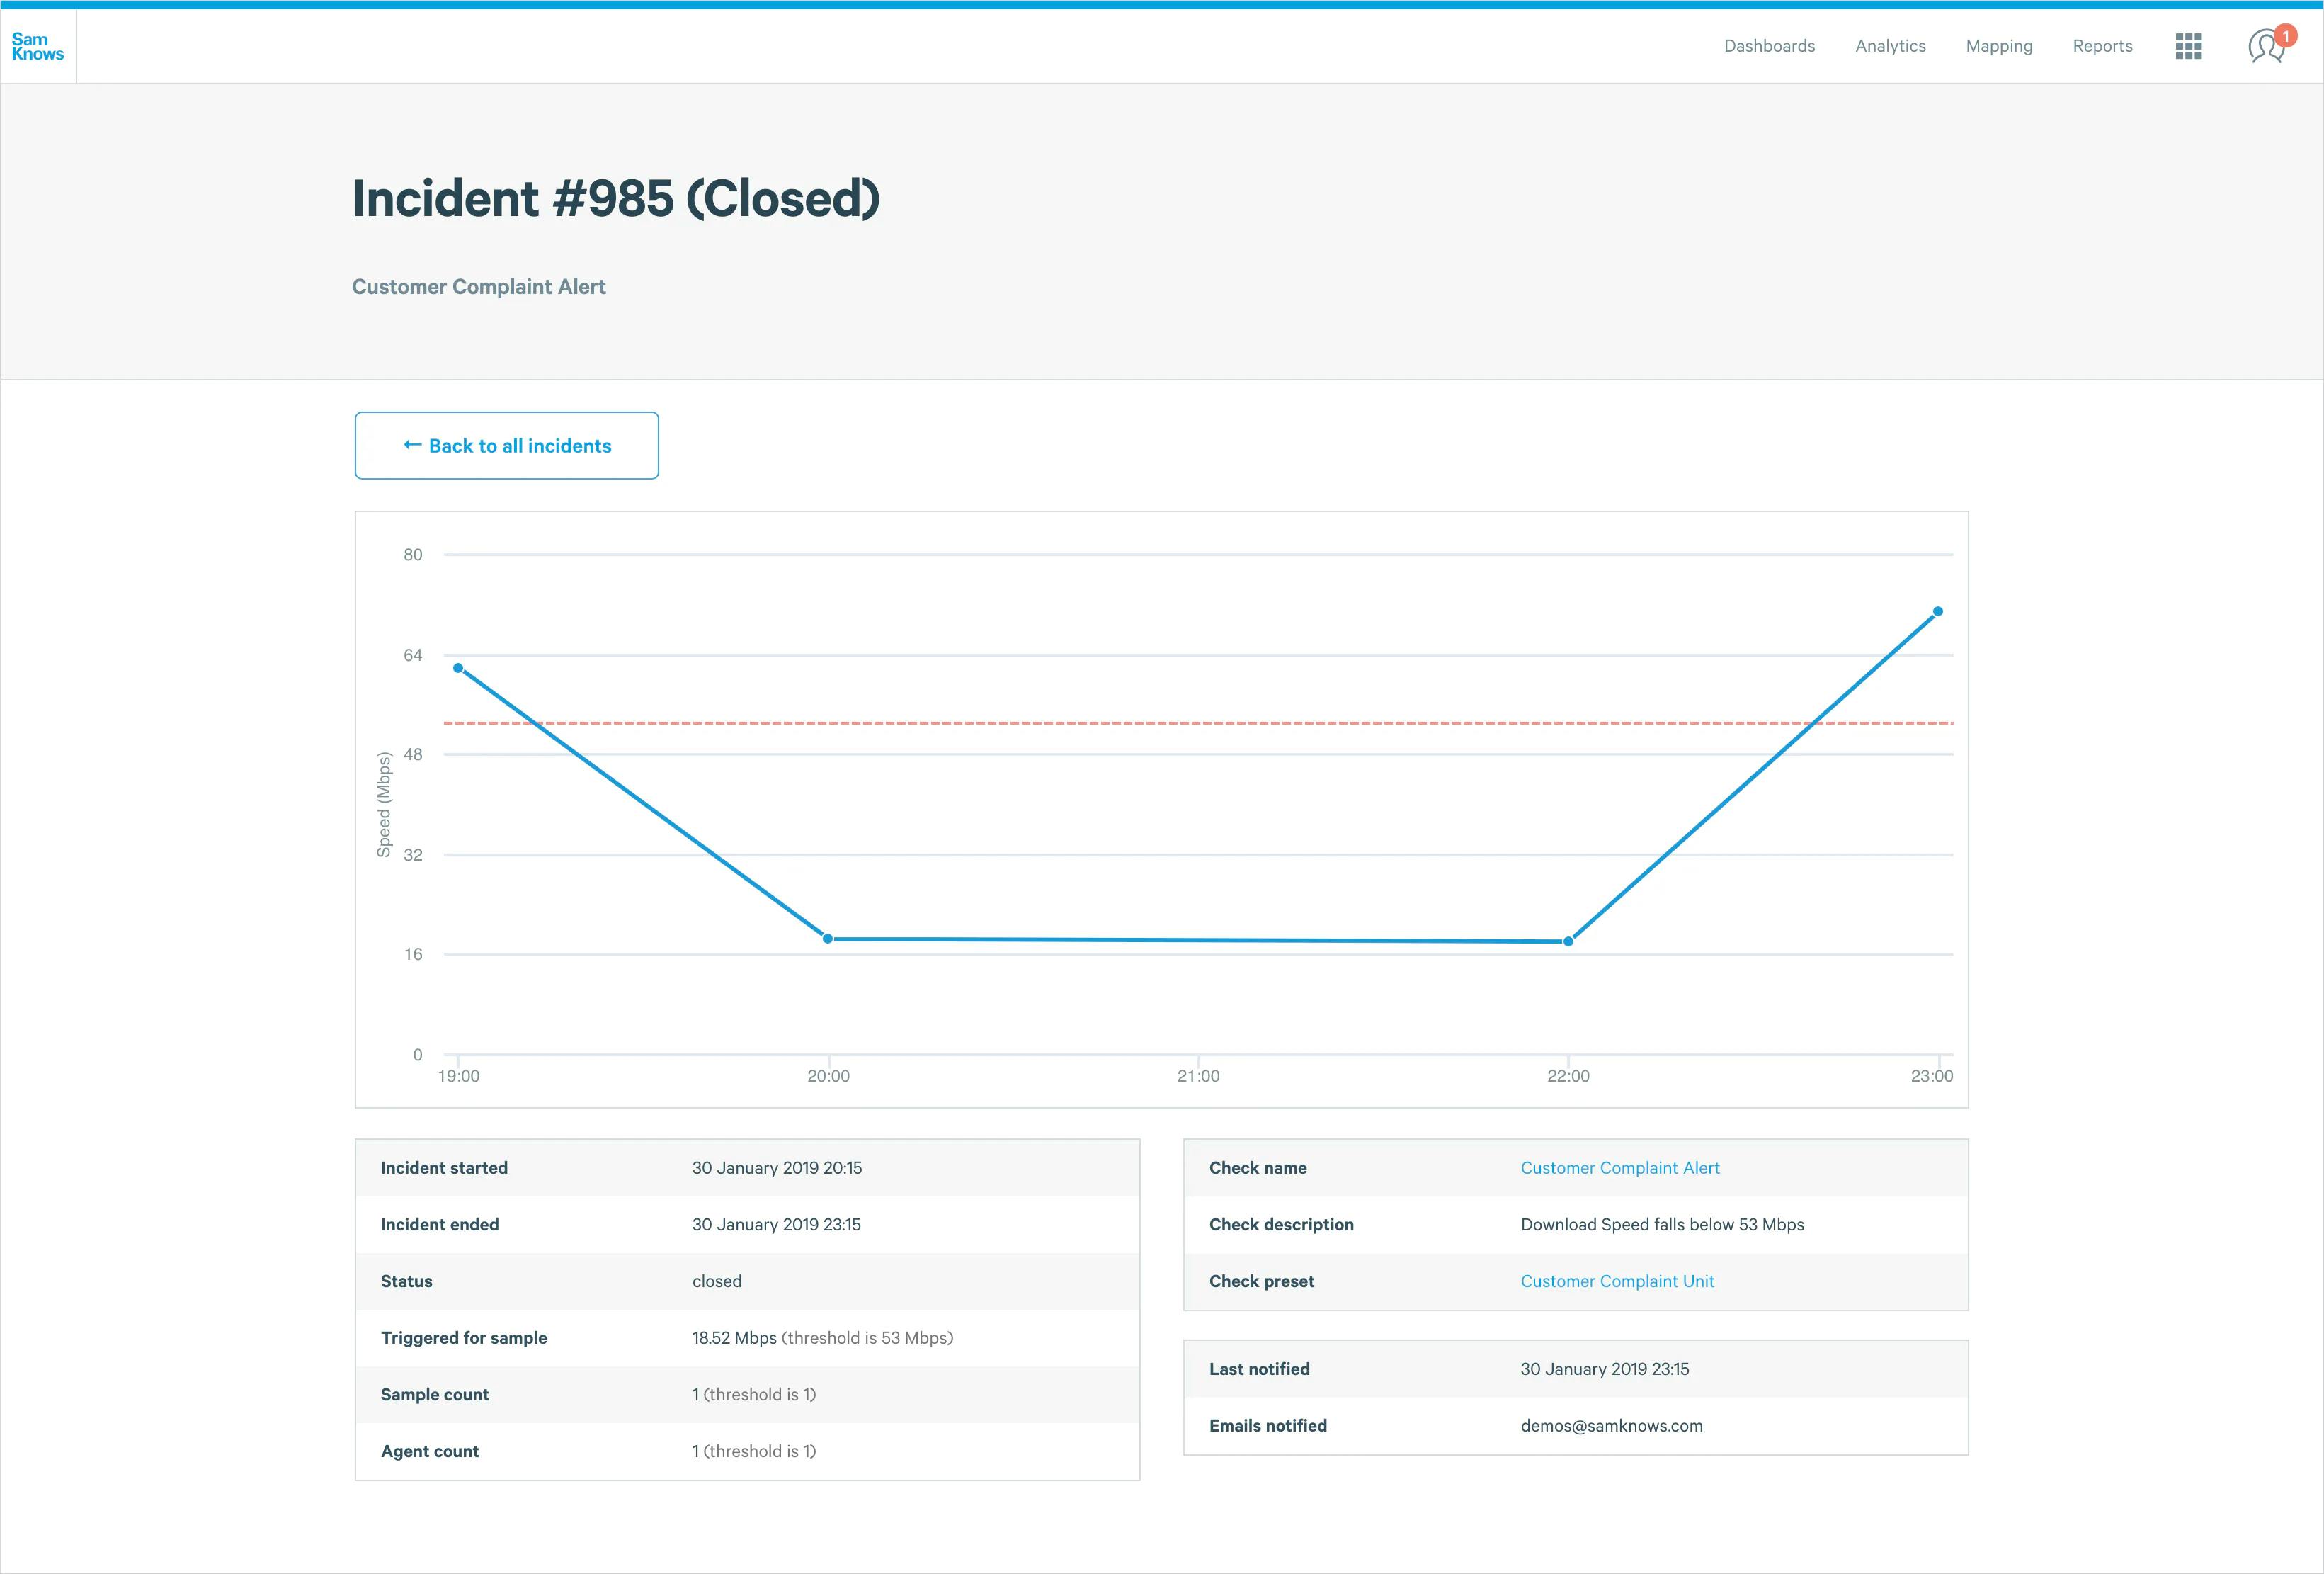Click the 18.52 Mbps triggered sample value
The width and height of the screenshot is (2324, 1574).
[x=734, y=1338]
